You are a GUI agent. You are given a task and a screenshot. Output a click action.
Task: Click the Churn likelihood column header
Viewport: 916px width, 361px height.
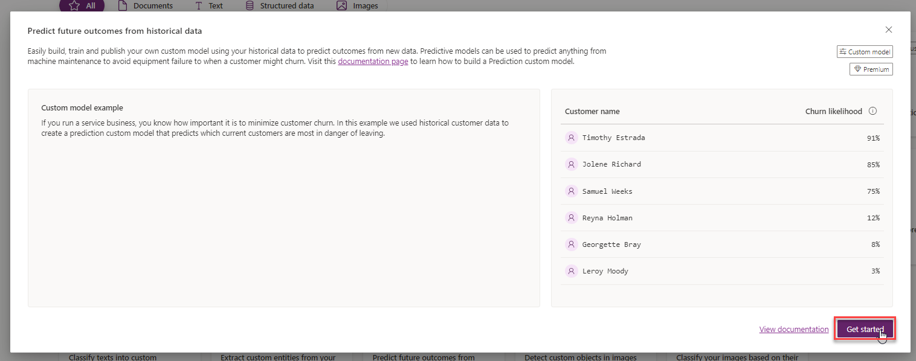tap(834, 111)
